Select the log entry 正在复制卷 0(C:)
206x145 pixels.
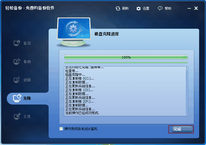(79, 78)
